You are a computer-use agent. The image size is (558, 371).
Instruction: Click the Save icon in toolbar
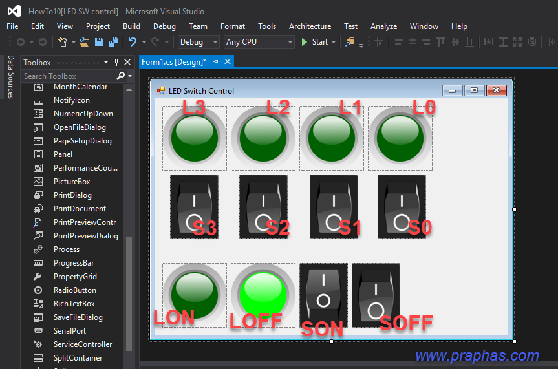(99, 42)
